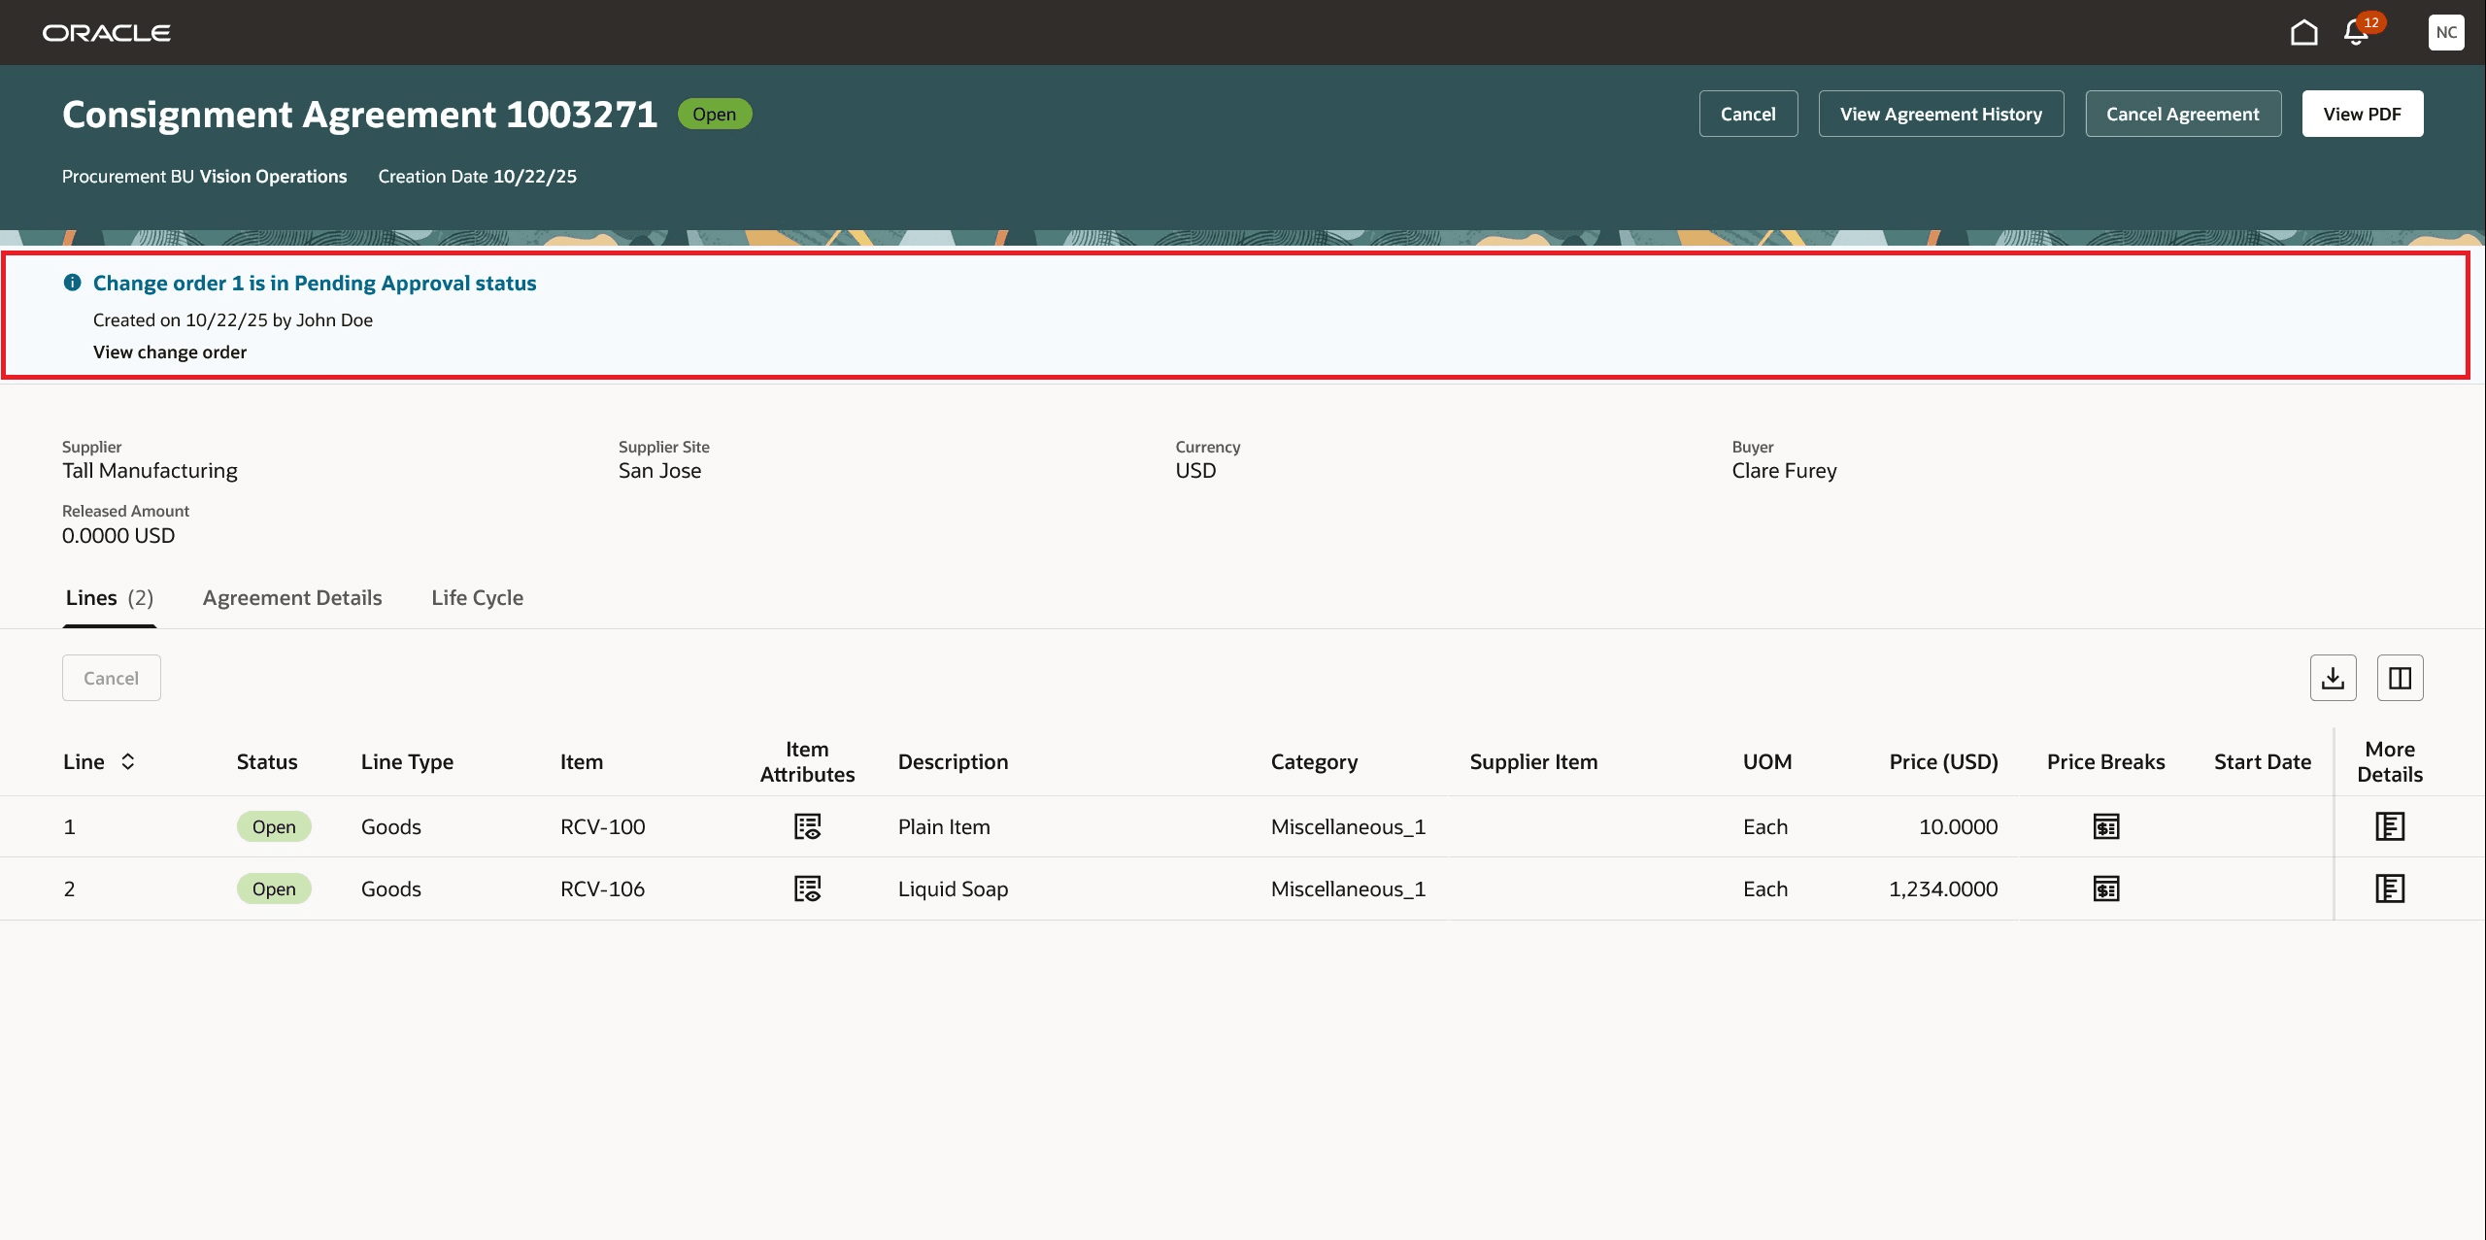Viewport: 2486px width, 1240px height.
Task: View item attributes for RCV-100
Action: click(807, 826)
